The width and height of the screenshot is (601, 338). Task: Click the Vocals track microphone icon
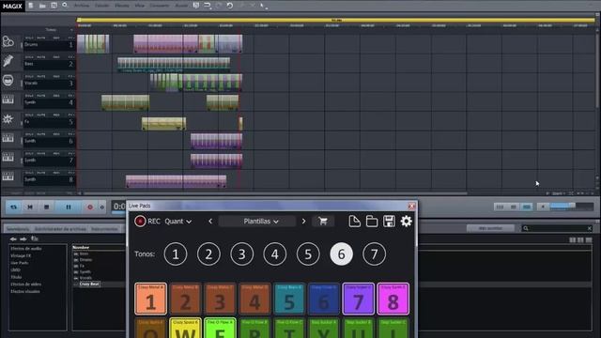(x=8, y=80)
